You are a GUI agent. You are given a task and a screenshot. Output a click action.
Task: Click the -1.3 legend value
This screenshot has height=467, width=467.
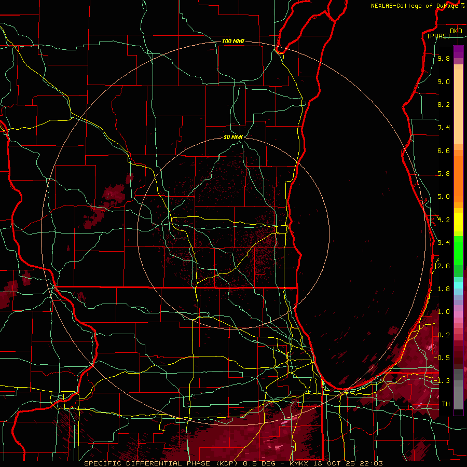click(x=442, y=381)
